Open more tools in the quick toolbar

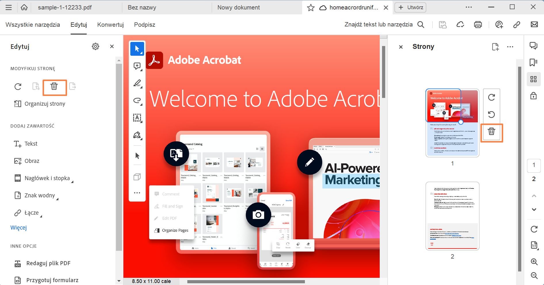137,193
